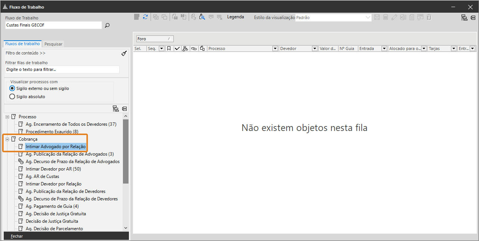Open the Processo column filter dropdown

(275, 48)
